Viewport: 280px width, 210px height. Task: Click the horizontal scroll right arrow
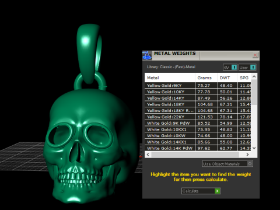point(247,155)
